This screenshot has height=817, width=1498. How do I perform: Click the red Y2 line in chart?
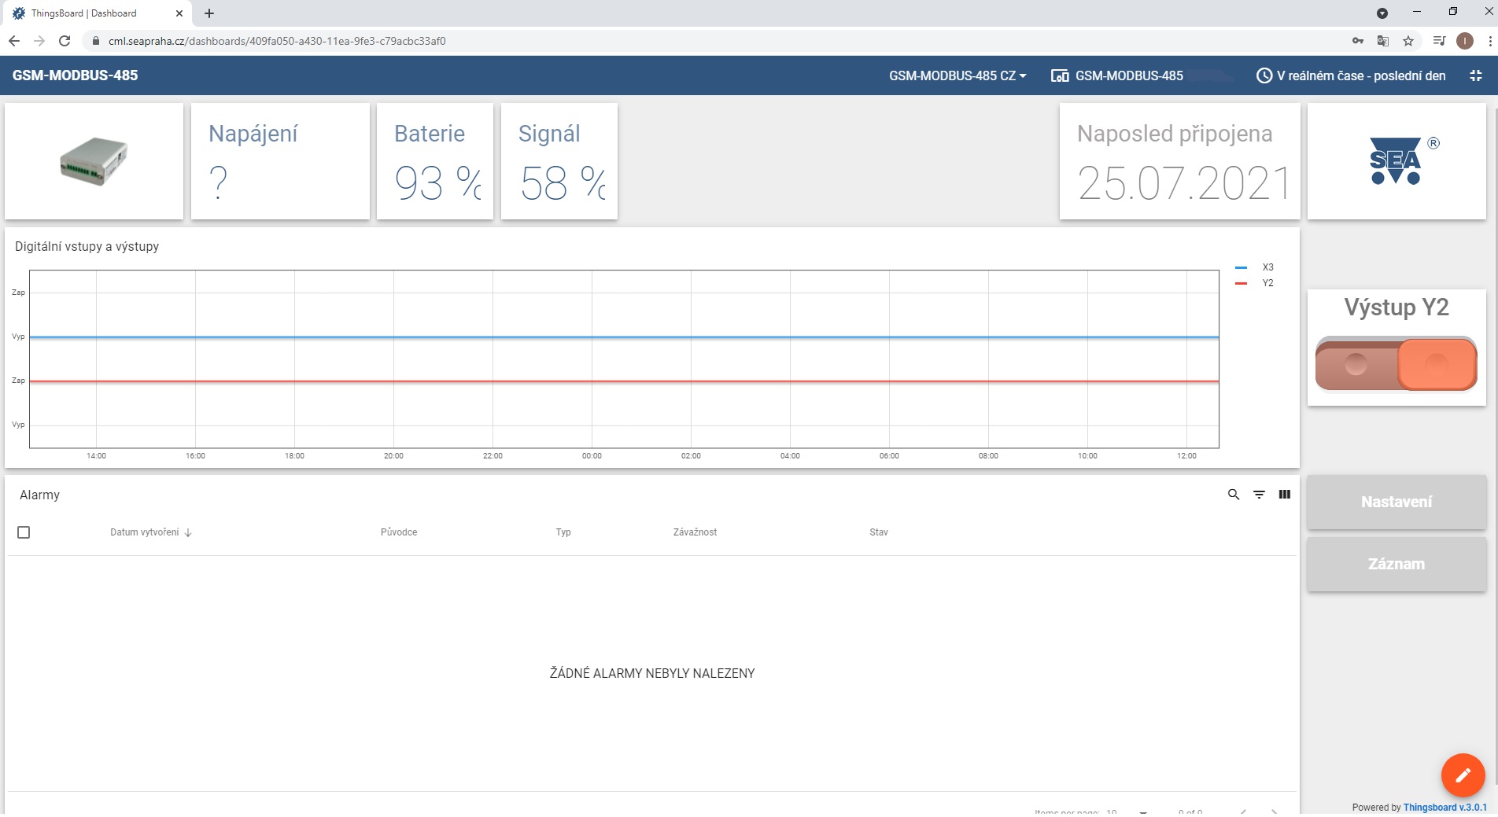[x=624, y=381]
